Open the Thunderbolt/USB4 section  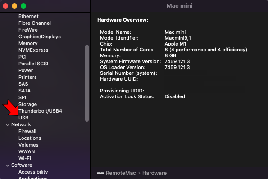(x=40, y=111)
